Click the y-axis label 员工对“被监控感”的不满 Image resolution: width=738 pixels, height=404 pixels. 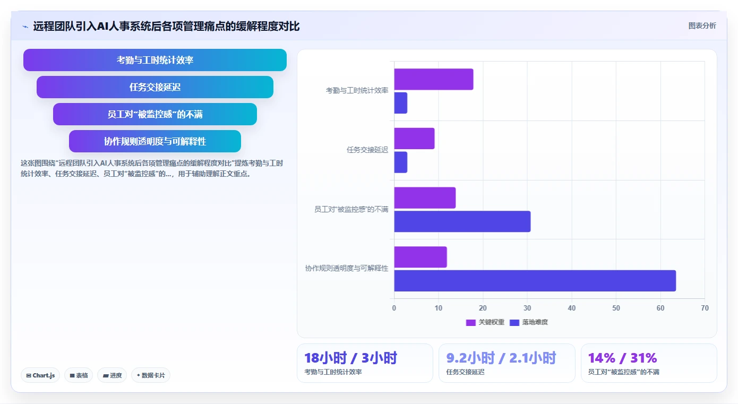(x=351, y=210)
